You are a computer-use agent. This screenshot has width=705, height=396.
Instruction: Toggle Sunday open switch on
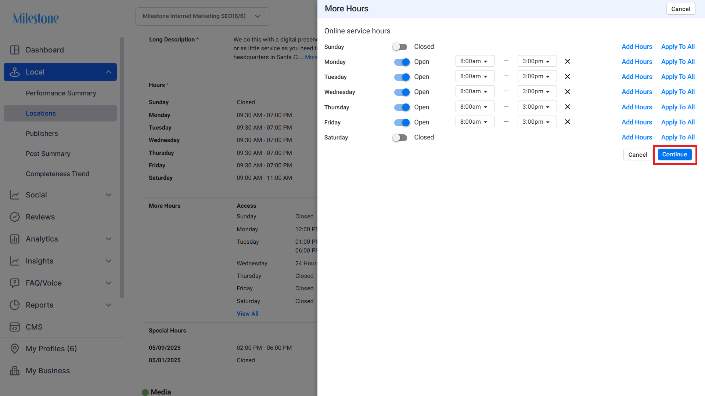pos(400,47)
